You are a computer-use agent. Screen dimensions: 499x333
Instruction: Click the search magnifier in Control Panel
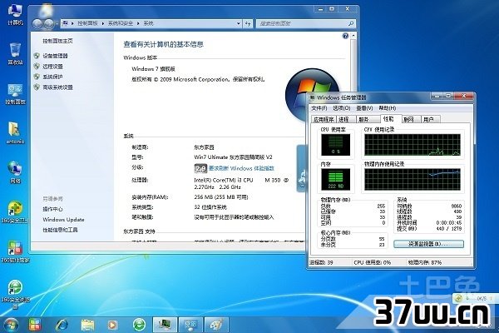(351, 23)
